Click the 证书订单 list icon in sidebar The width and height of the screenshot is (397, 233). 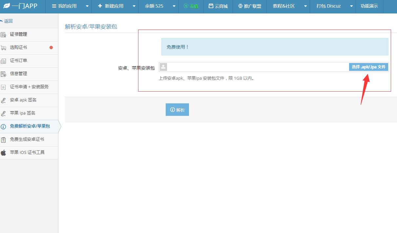4,61
